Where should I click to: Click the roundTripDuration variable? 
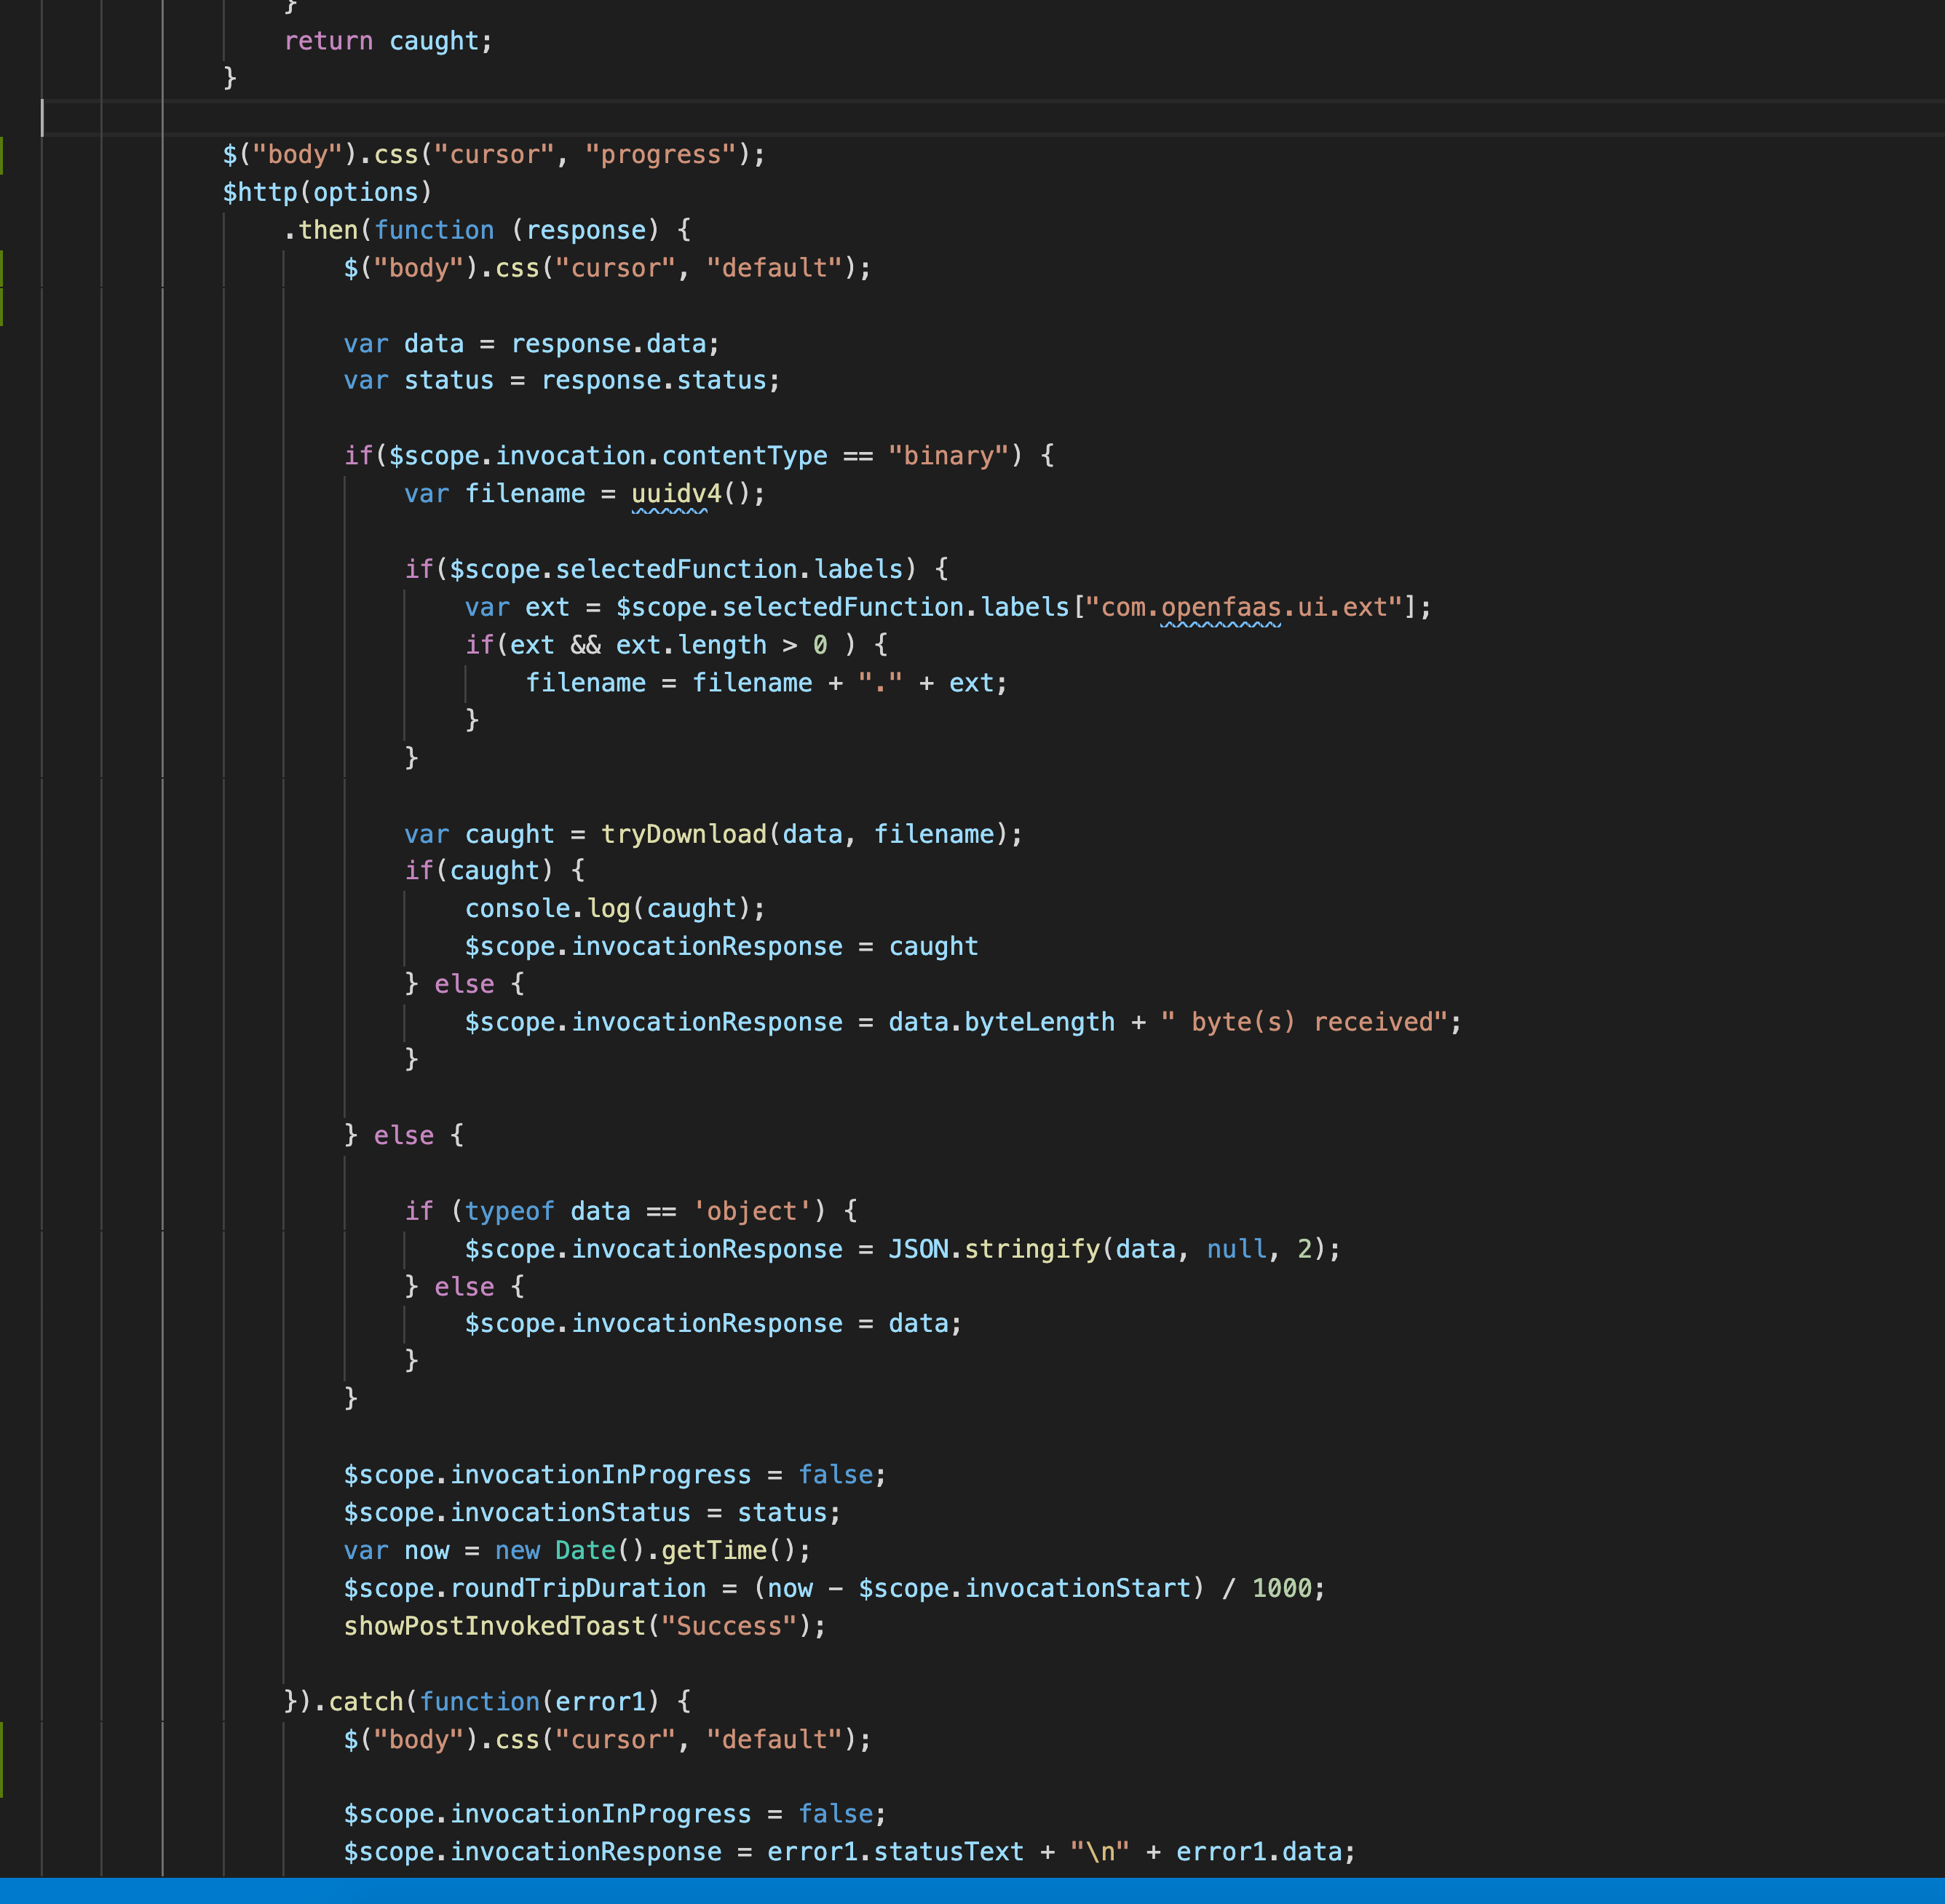pyautogui.click(x=578, y=1588)
